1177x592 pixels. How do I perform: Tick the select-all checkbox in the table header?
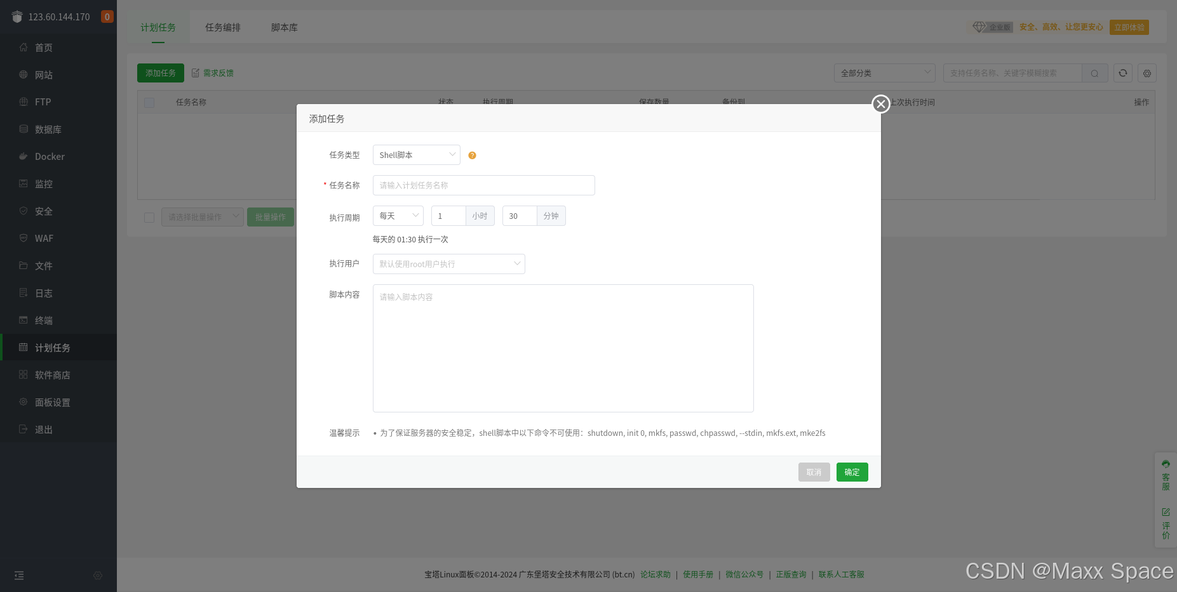click(149, 103)
